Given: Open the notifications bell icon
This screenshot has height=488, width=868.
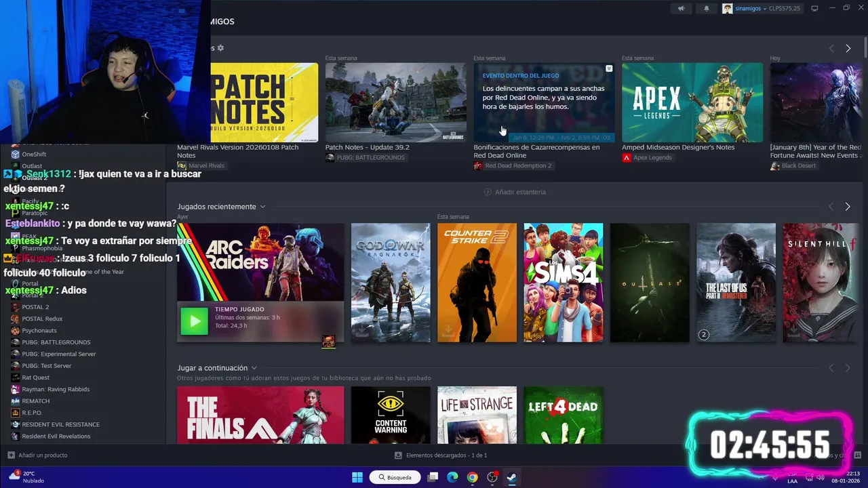Looking at the screenshot, I should pos(706,8).
